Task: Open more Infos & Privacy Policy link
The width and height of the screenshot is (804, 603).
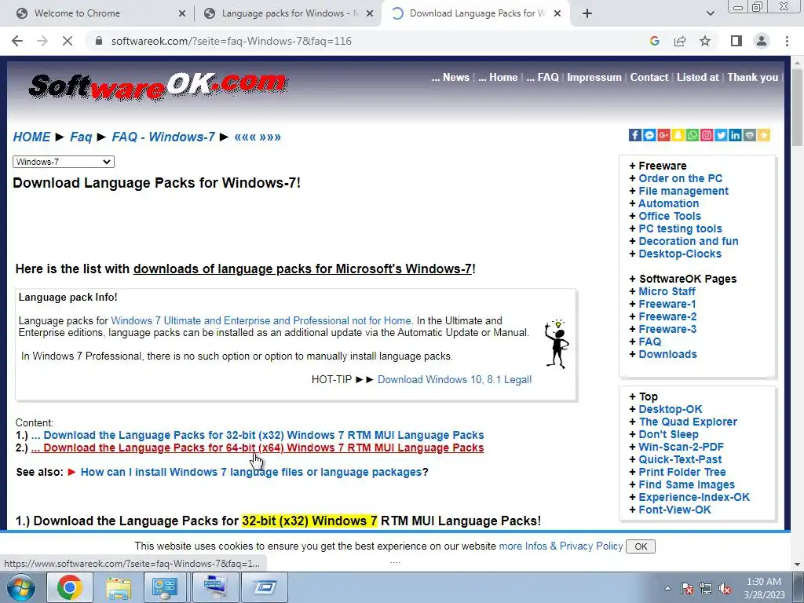Action: (x=561, y=546)
